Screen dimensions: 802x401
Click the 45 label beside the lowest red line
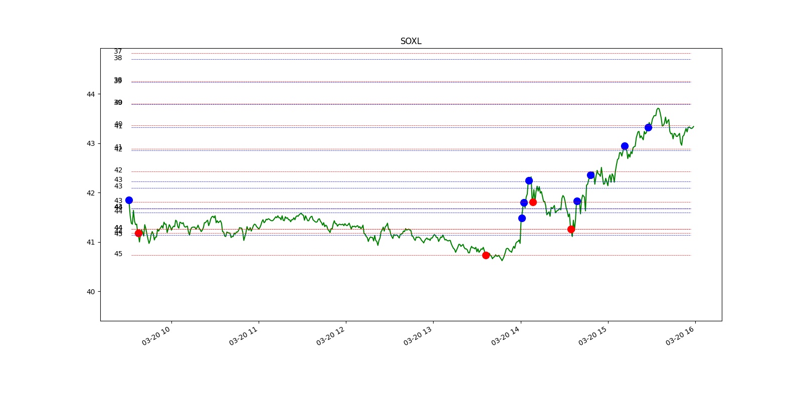(x=118, y=254)
